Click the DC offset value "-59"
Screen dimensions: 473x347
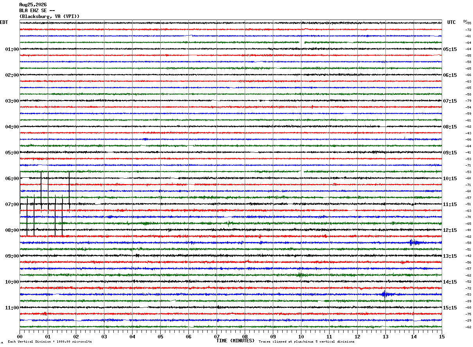click(468, 114)
